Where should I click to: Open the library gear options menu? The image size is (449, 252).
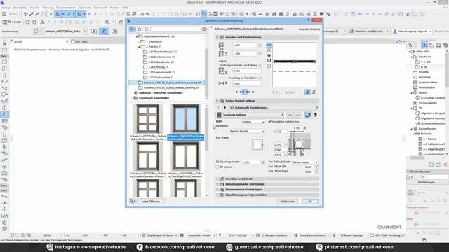click(x=204, y=29)
